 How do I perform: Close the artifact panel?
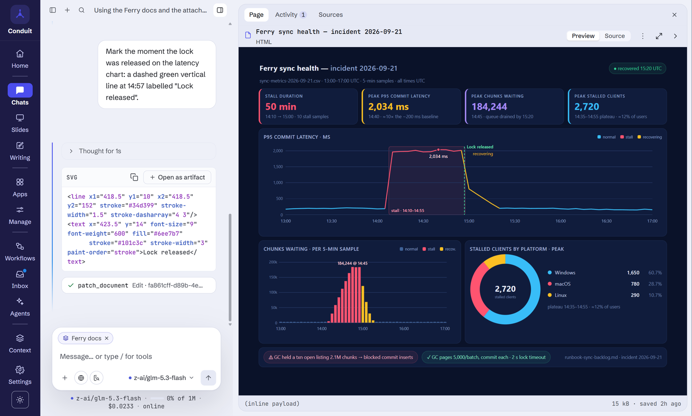(674, 15)
